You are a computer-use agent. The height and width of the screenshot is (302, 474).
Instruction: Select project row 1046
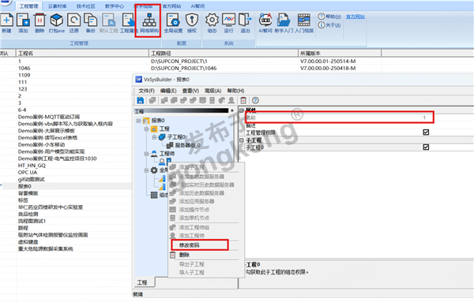point(24,68)
